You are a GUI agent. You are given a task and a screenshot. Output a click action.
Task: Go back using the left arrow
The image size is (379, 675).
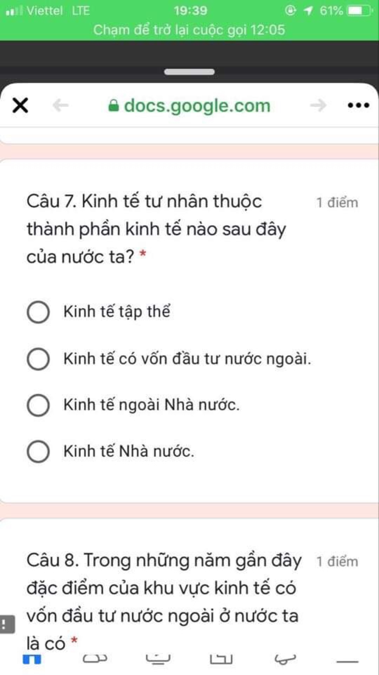(61, 105)
